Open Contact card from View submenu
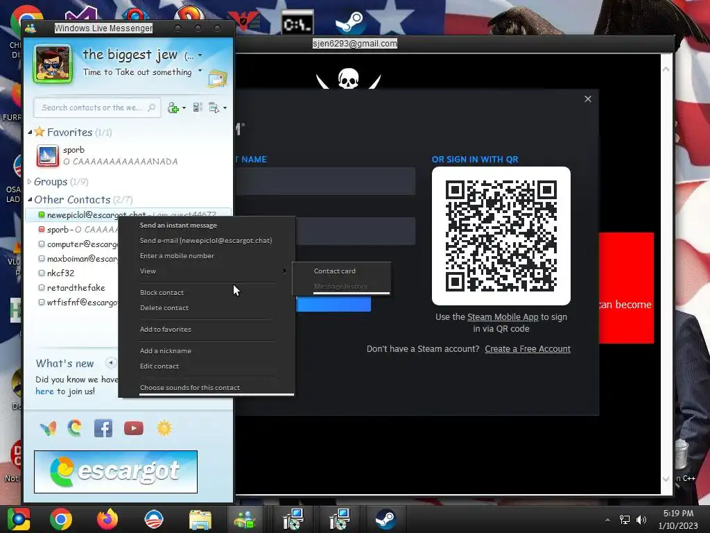 pyautogui.click(x=341, y=271)
